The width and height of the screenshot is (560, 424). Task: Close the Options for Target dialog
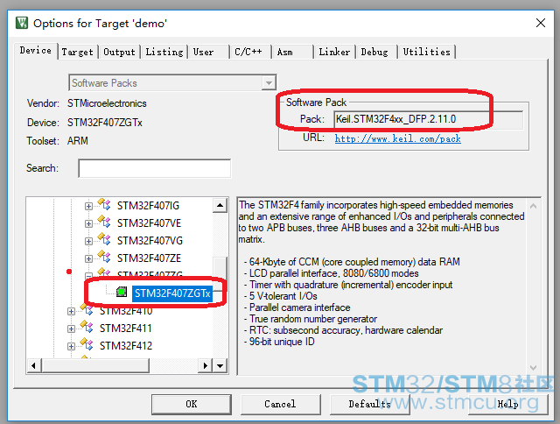[541, 23]
